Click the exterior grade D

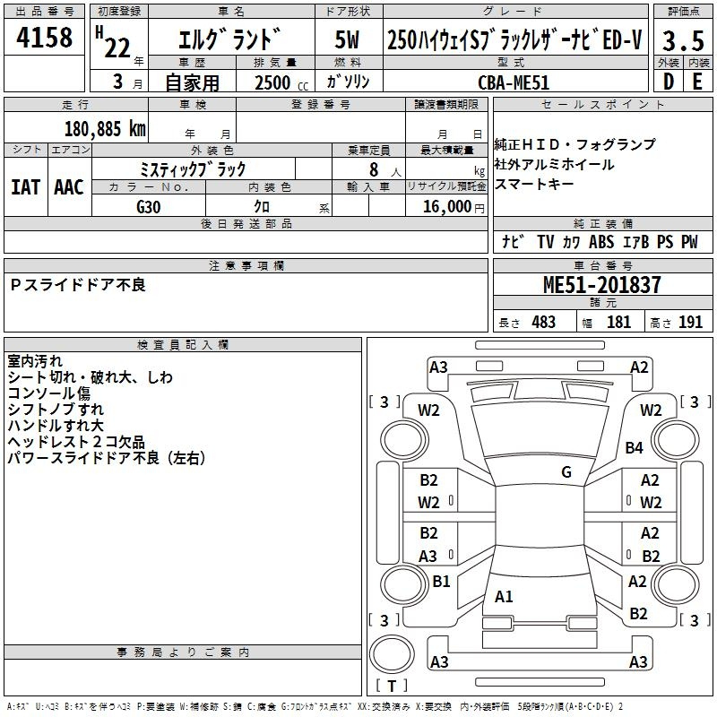(669, 82)
